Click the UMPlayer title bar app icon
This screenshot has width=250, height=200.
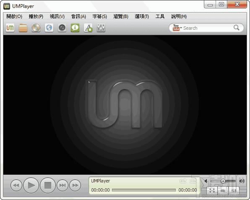pos(7,6)
